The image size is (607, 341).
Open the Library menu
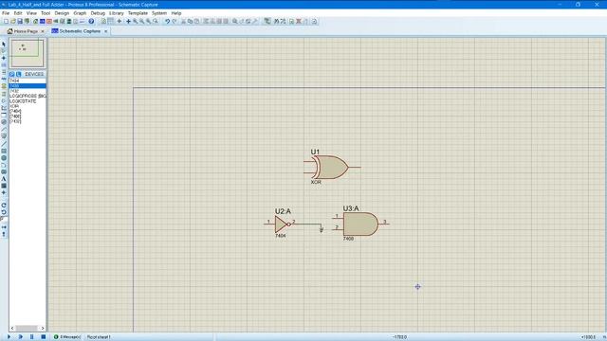[116, 13]
